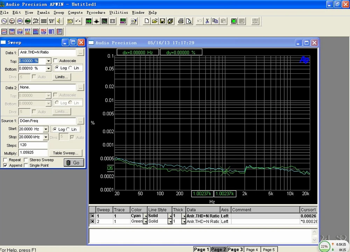
Task: Toggle sweep 2 green trace visibility X box
Action: point(92,222)
